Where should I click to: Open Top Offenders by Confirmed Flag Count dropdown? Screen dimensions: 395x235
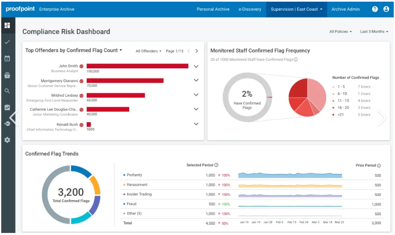(x=74, y=50)
